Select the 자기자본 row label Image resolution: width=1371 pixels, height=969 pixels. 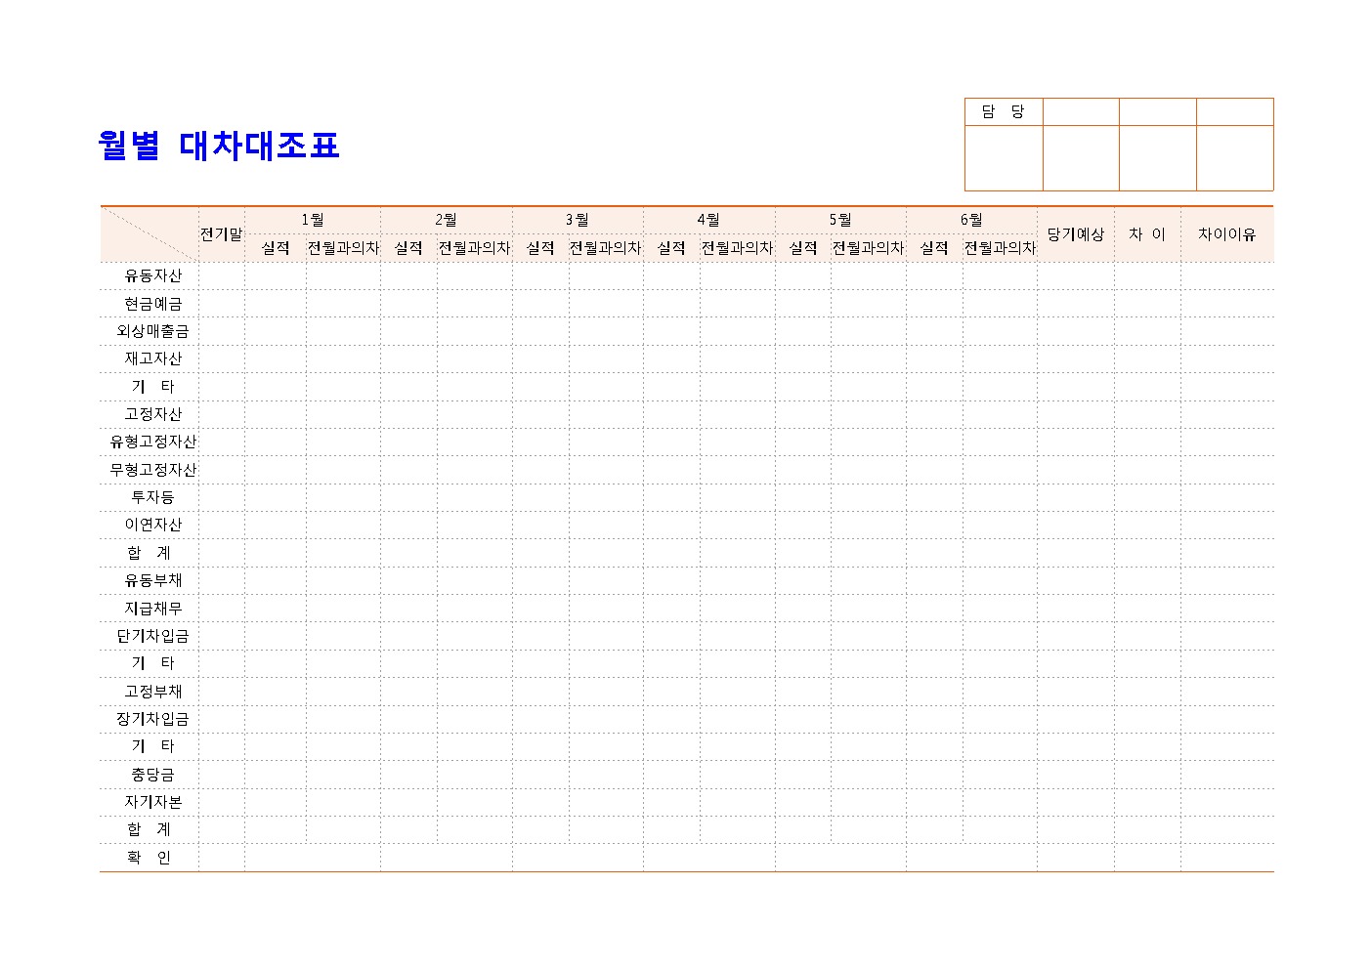153,802
